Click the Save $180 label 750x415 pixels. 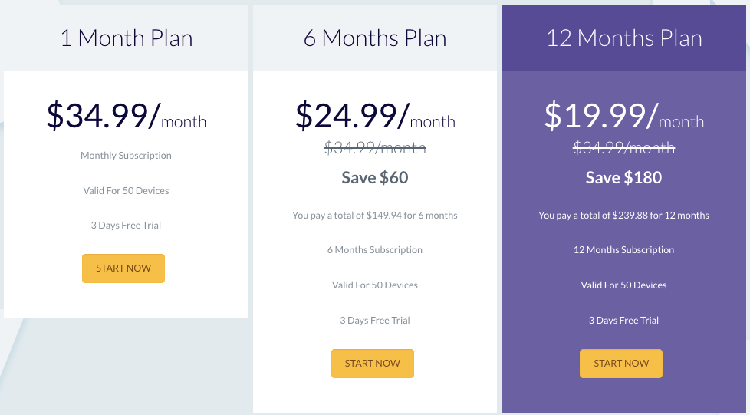coord(623,178)
